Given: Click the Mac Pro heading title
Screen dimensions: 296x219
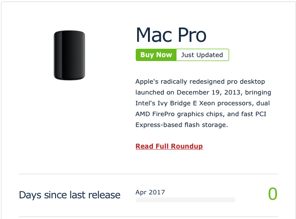Looking at the screenshot, I should (171, 35).
